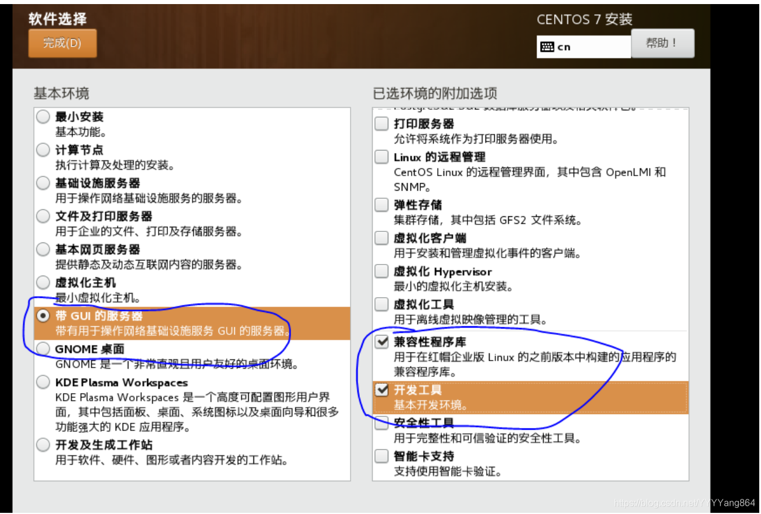Click the text 用于操作网络基础设施服务的服务器。
Screen dimensions: 761x514
[x=148, y=198]
